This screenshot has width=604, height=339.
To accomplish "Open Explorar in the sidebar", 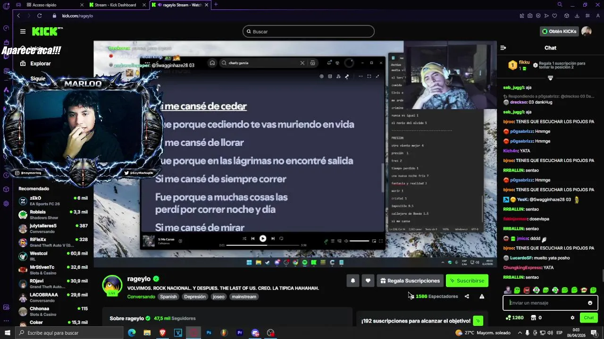I will pyautogui.click(x=36, y=64).
